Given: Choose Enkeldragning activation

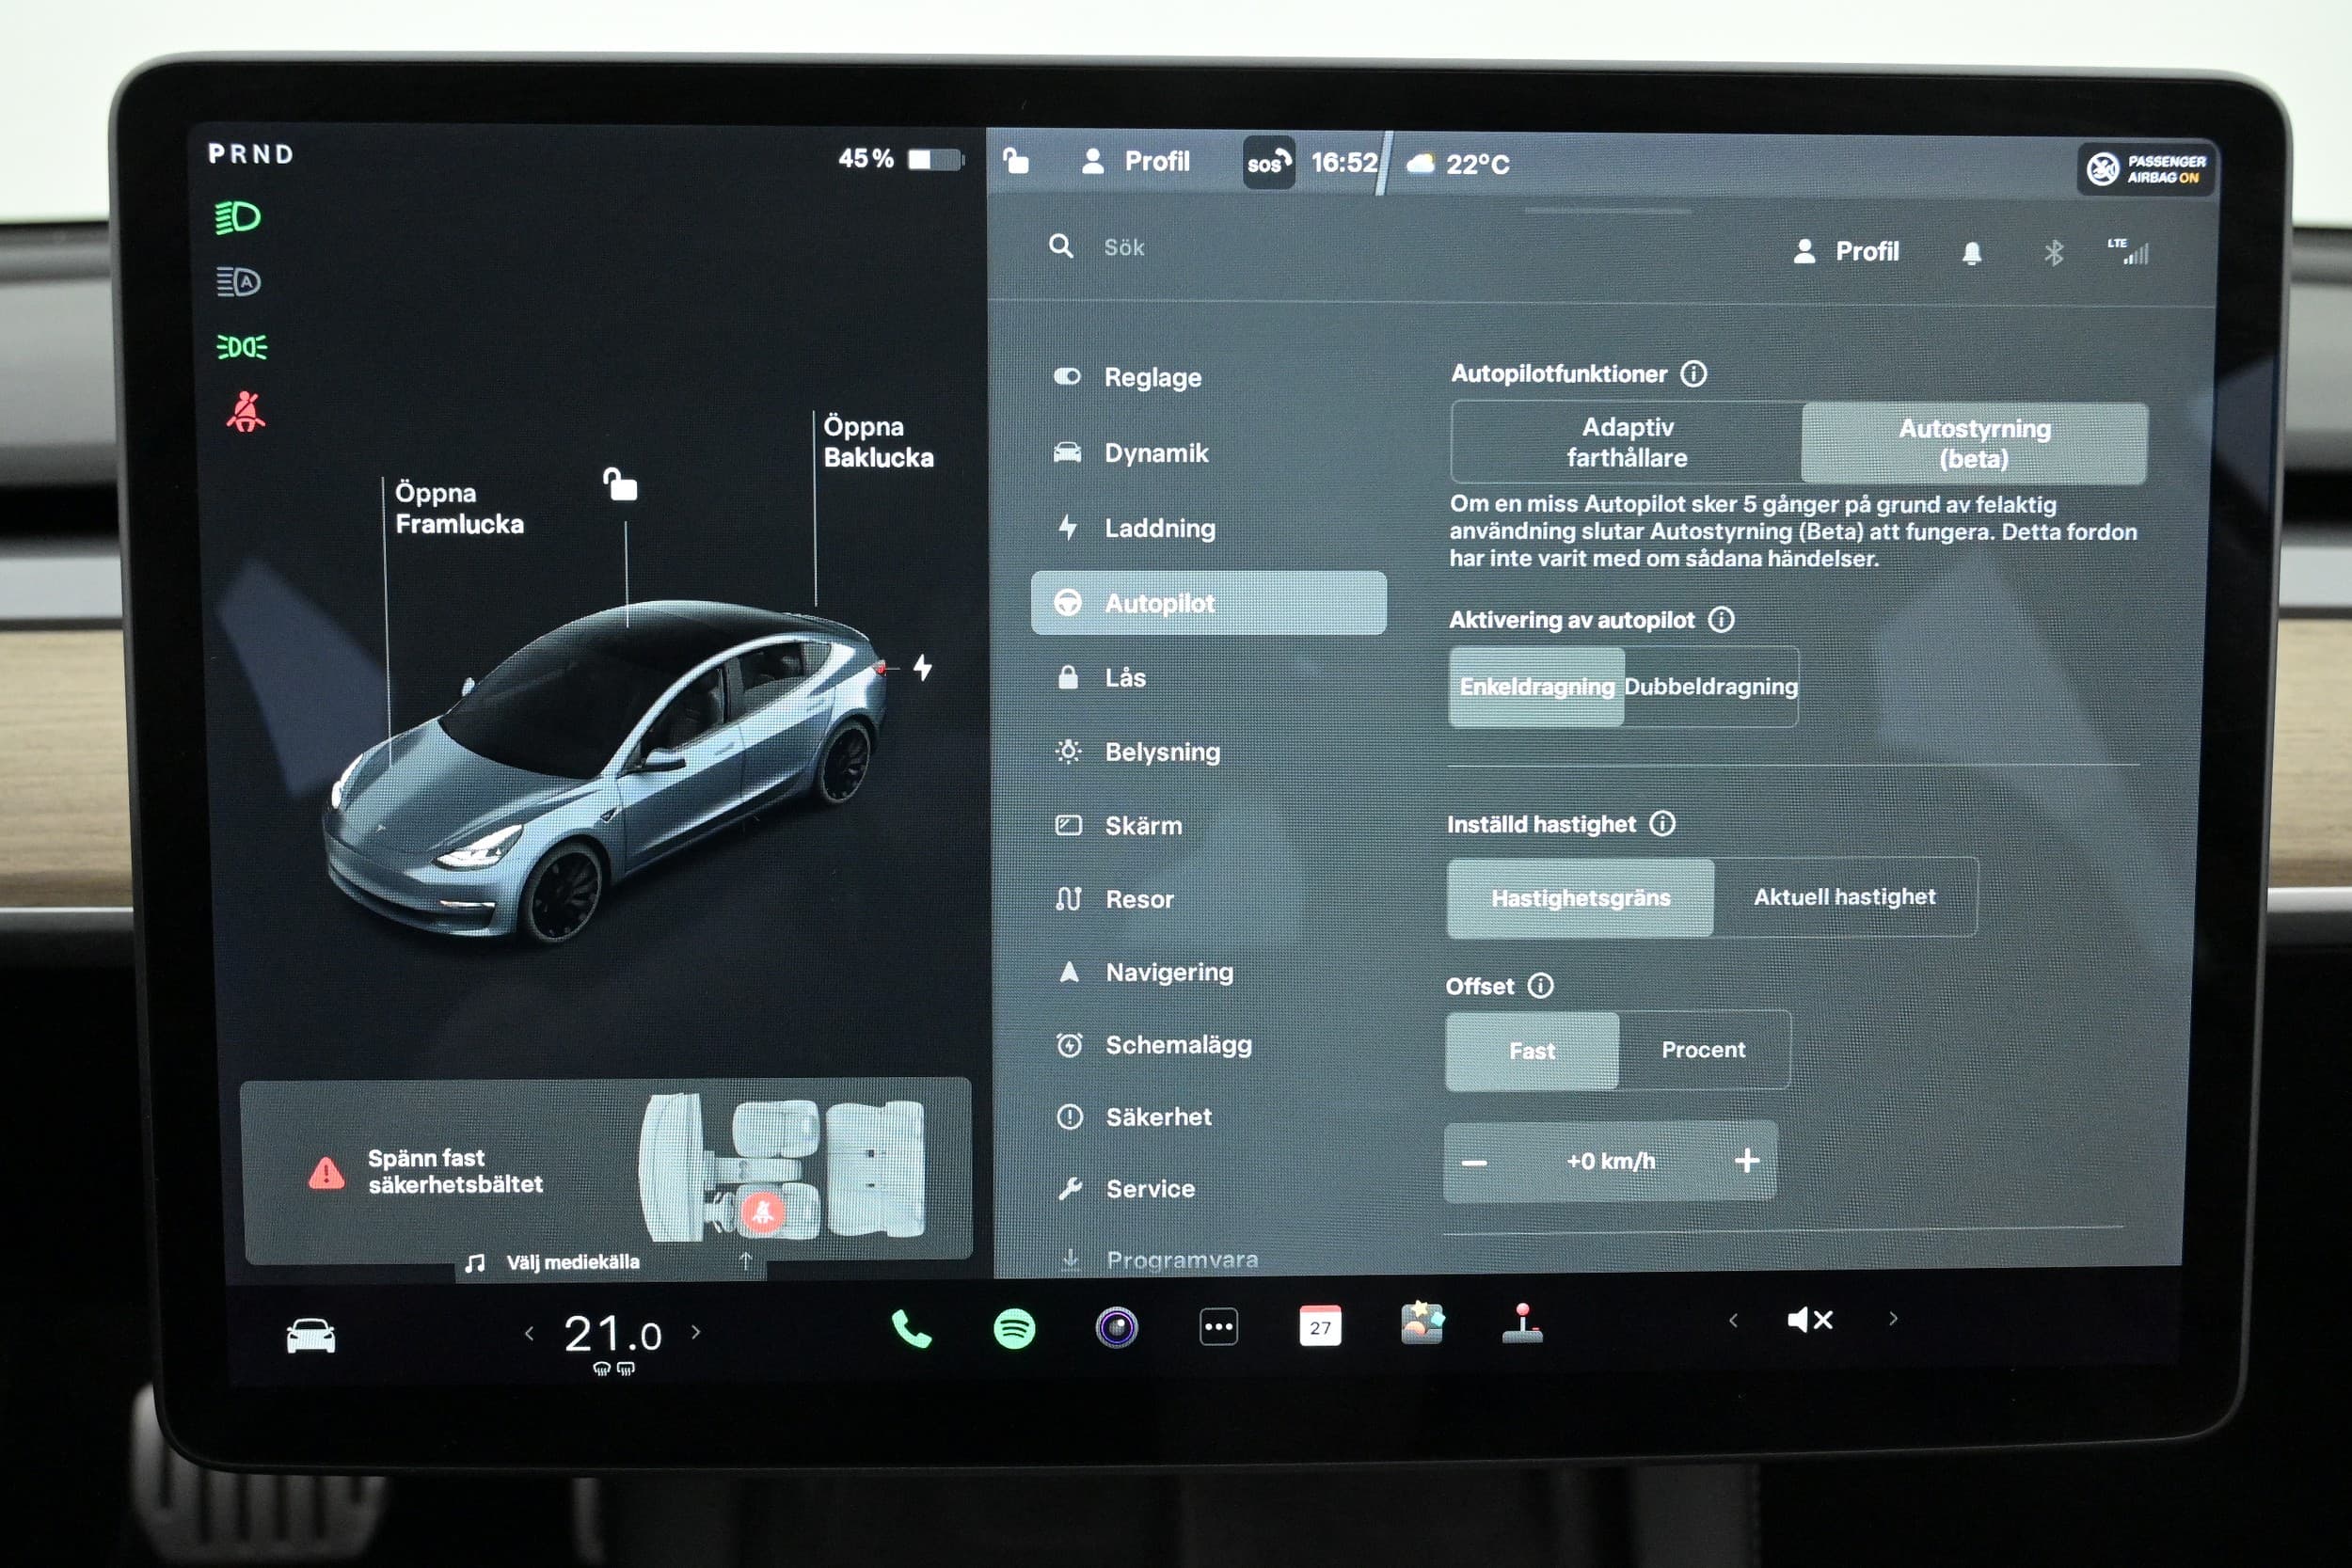Looking at the screenshot, I should pos(1537,687).
